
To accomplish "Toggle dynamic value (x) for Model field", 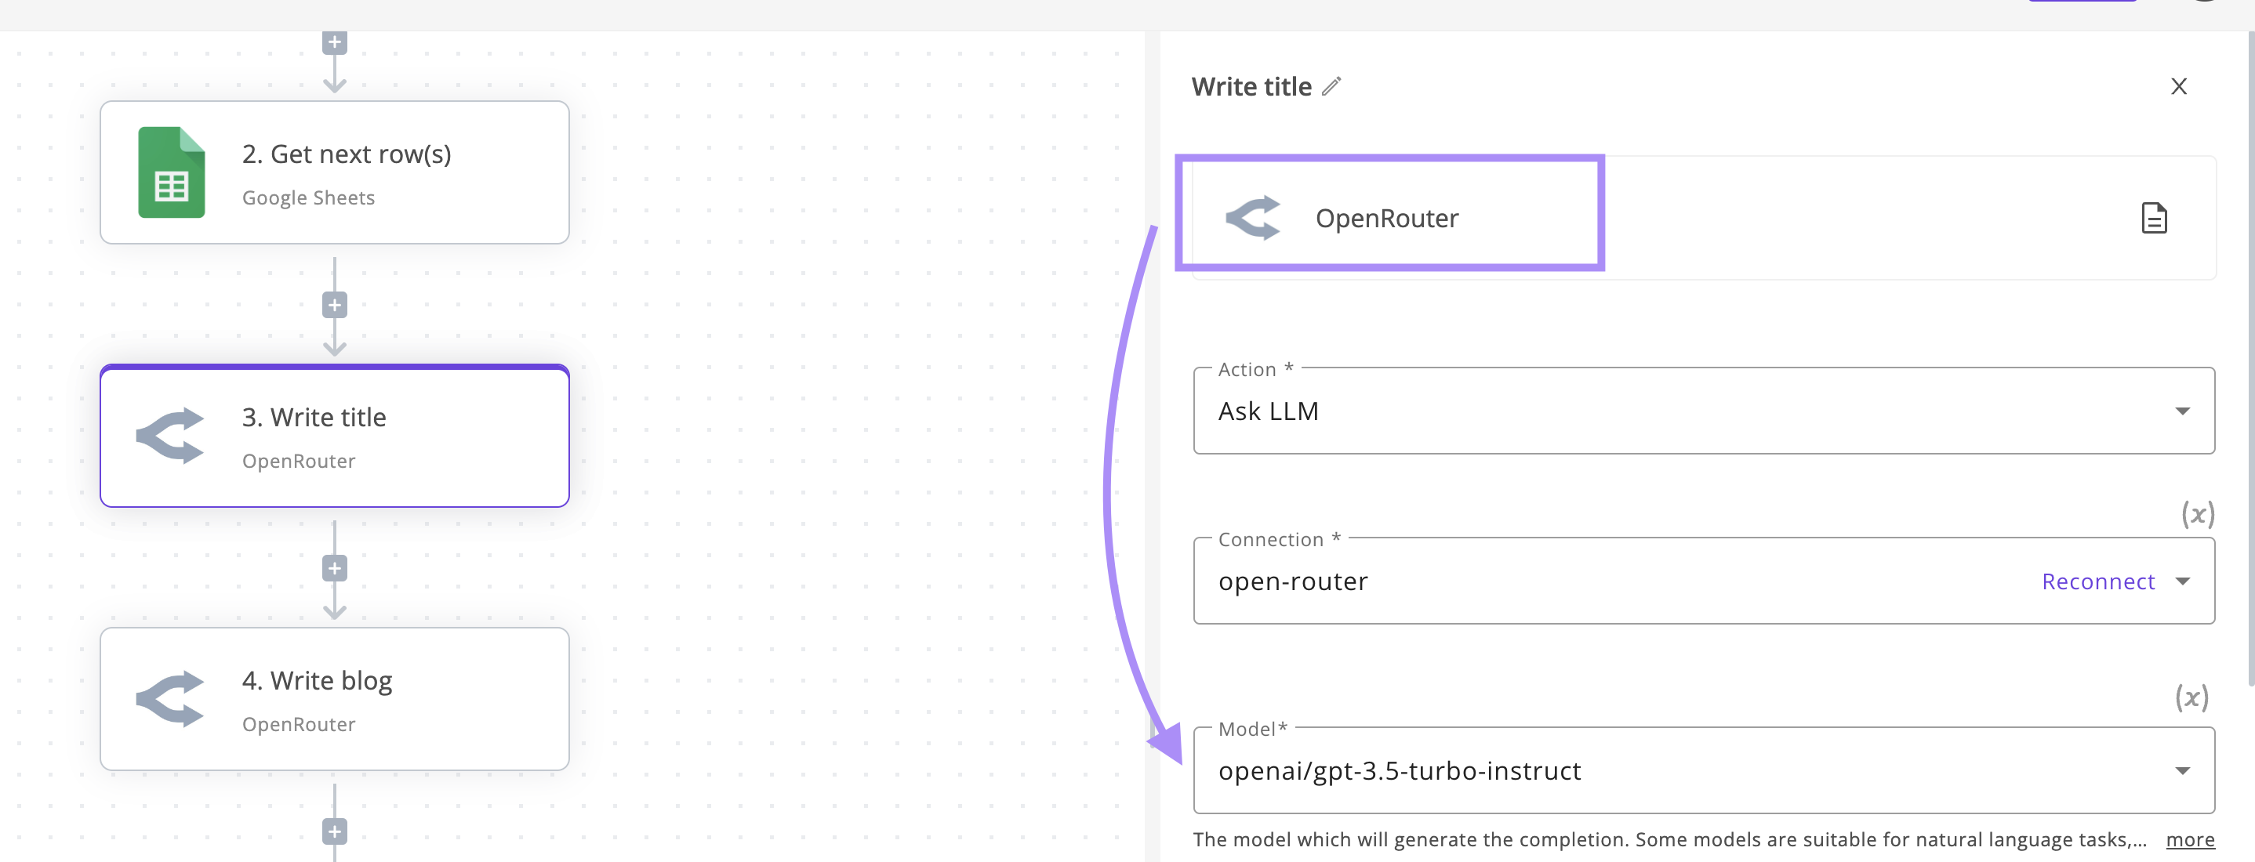I will [2192, 697].
